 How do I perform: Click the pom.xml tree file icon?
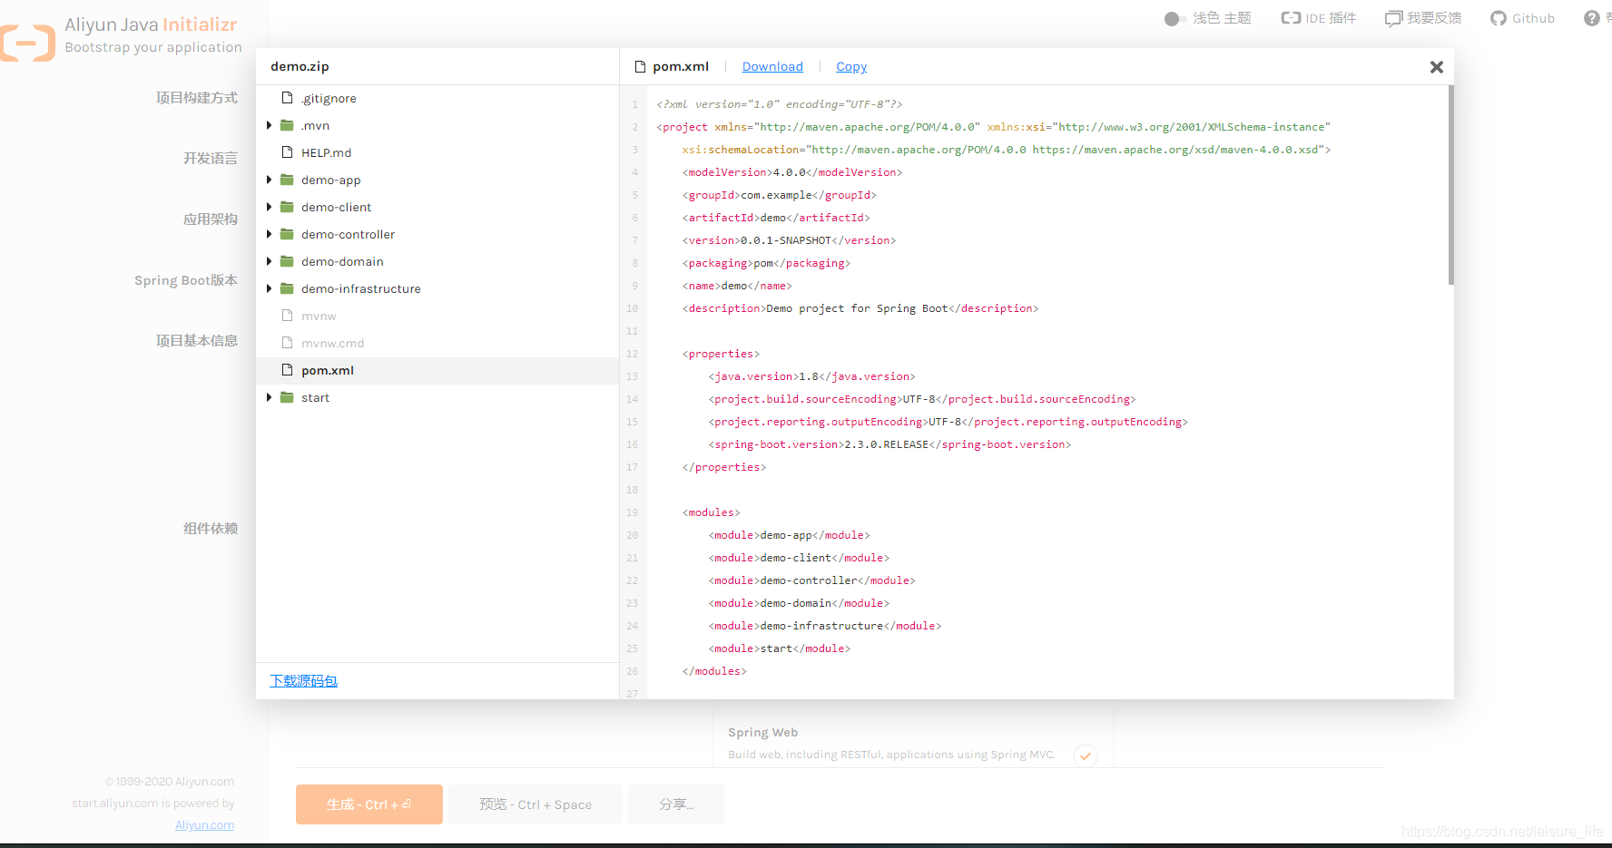[x=287, y=370]
